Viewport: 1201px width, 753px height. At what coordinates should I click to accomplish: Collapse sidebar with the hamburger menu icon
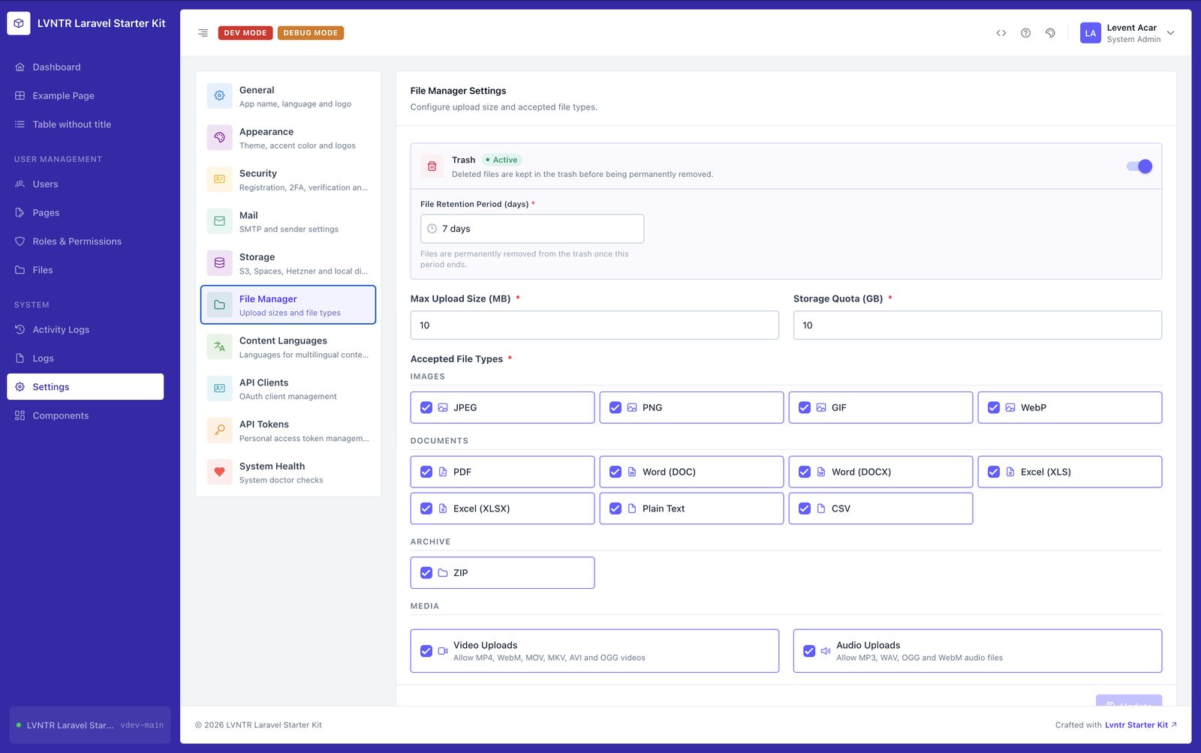tap(203, 33)
